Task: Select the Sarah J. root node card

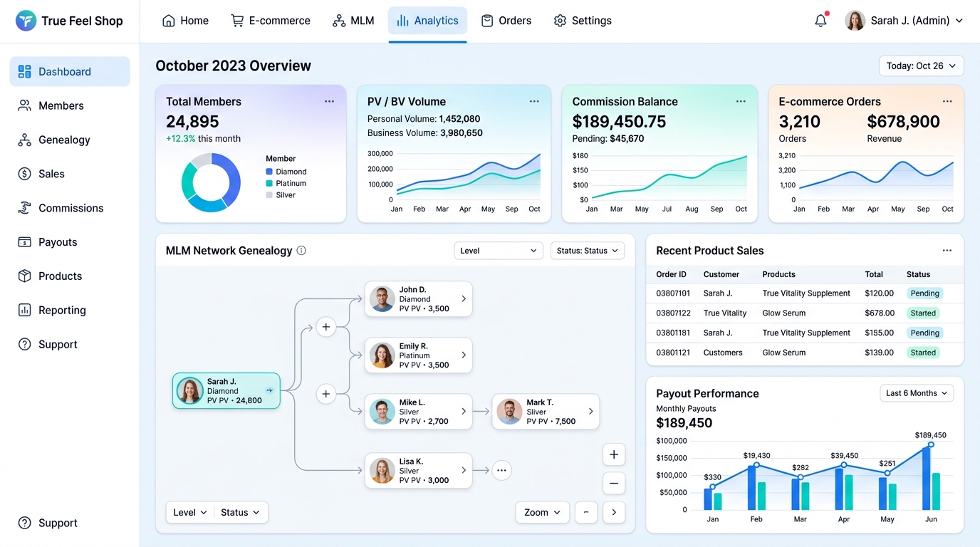Action: (226, 391)
